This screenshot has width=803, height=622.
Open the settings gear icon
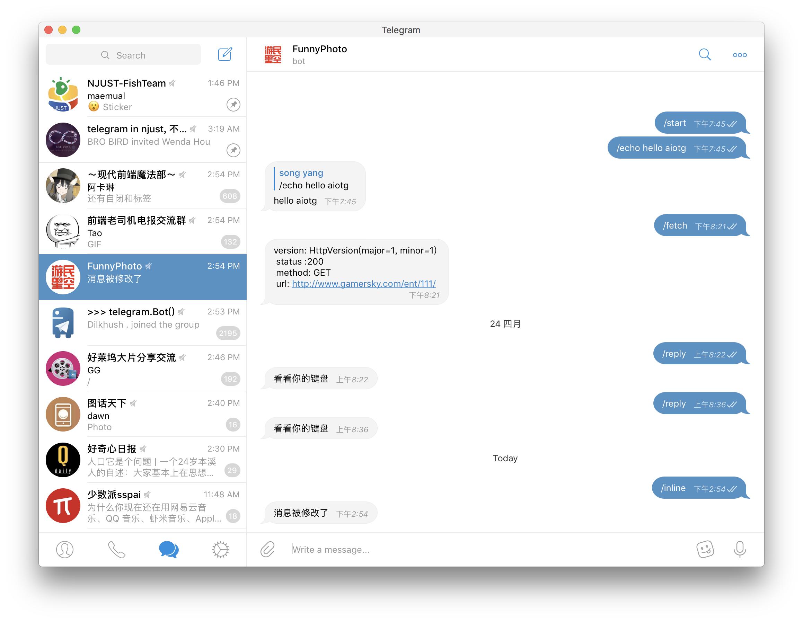(220, 548)
